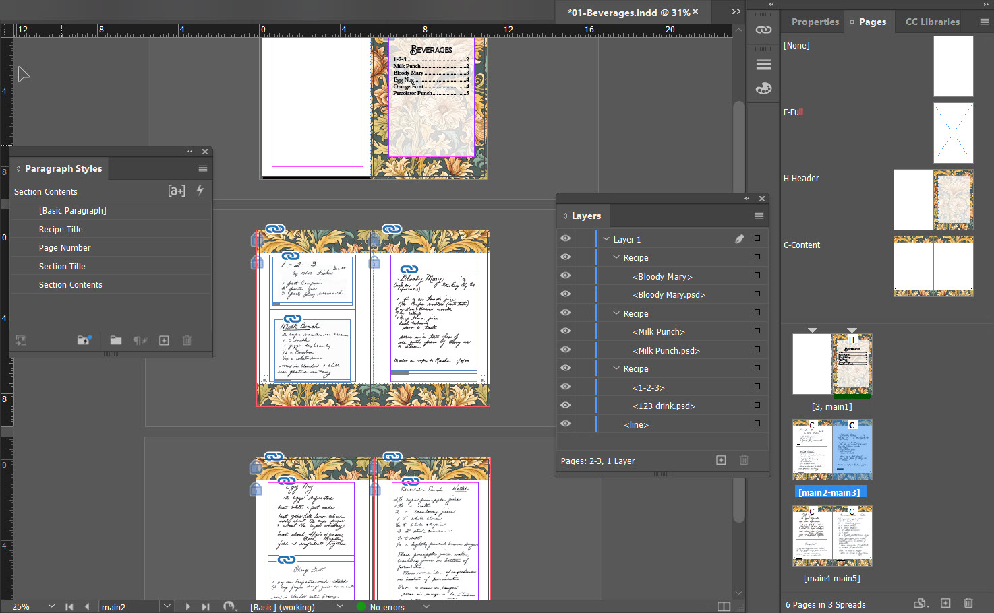Delete selected paragraph style via trash icon
The image size is (994, 613).
(x=187, y=340)
